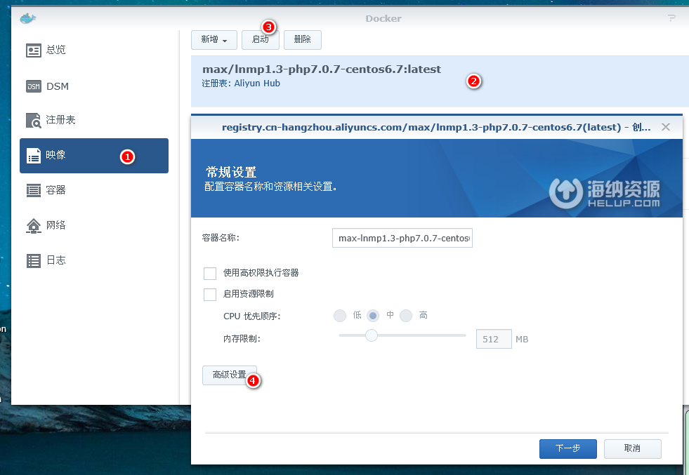This screenshot has height=475, width=689.
Task: Select 高 CPU priority radio button
Action: 405,315
